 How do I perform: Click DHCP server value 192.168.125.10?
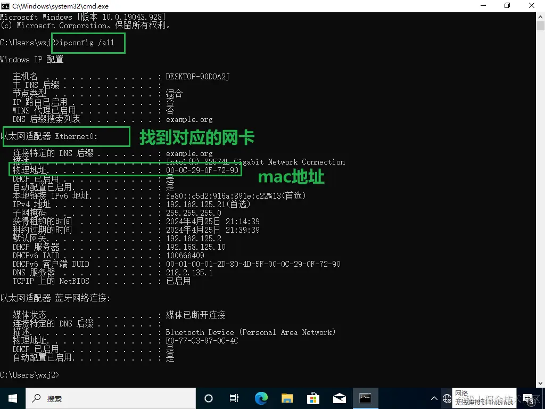coord(196,247)
